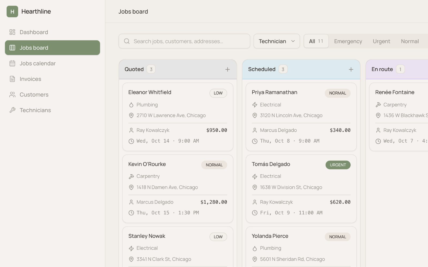This screenshot has width=428, height=267.
Task: Click the plumbing drop icon on Eleanor Whitfield's card
Action: coord(131,105)
